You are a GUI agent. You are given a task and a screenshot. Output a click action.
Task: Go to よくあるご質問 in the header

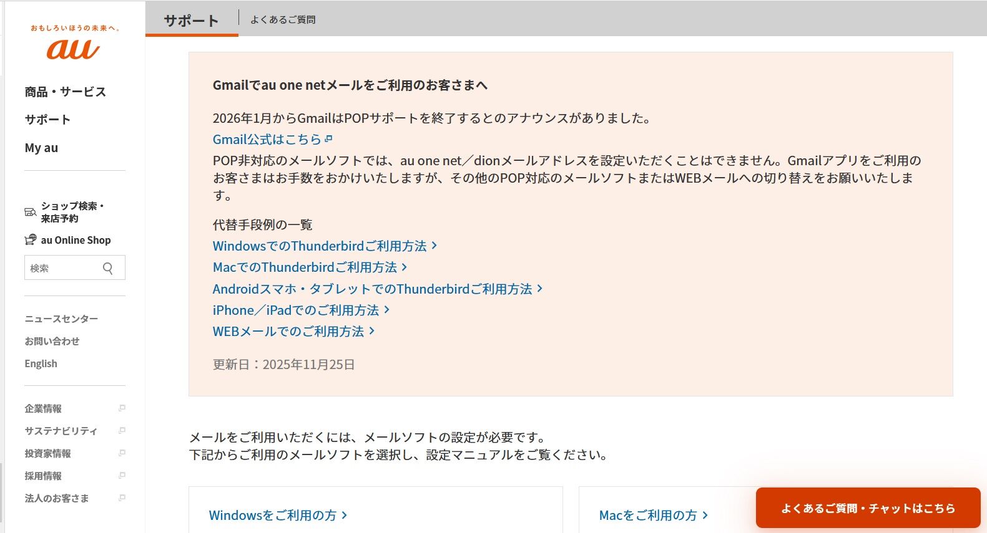coord(283,20)
